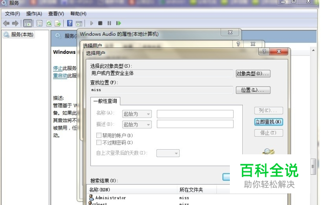Select Administrator in the search results
The image size is (322, 205).
click(110, 198)
